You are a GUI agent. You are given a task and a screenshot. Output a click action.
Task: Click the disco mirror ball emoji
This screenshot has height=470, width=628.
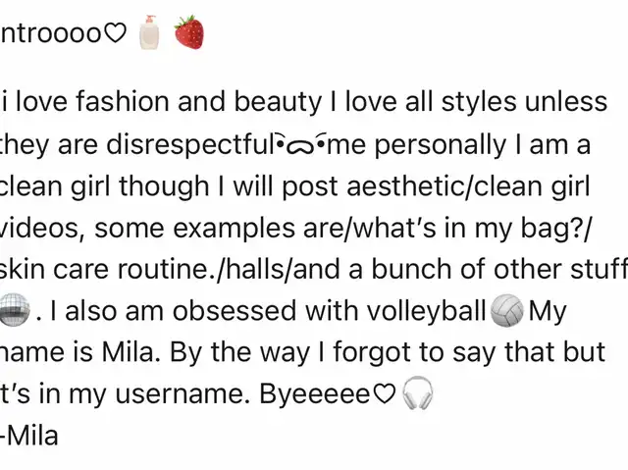[14, 309]
